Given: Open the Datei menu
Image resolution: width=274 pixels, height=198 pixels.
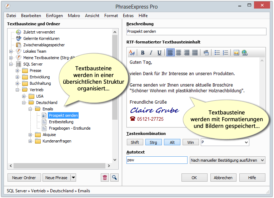Looking at the screenshot, I should (11, 16).
